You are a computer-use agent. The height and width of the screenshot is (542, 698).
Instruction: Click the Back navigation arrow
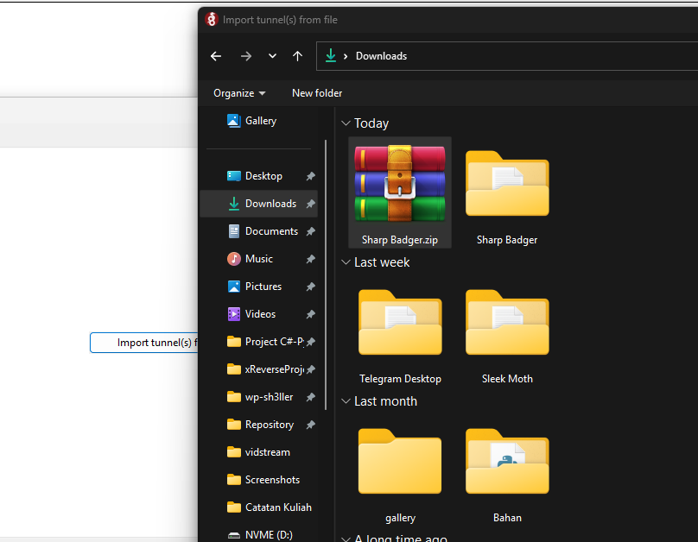pos(216,56)
